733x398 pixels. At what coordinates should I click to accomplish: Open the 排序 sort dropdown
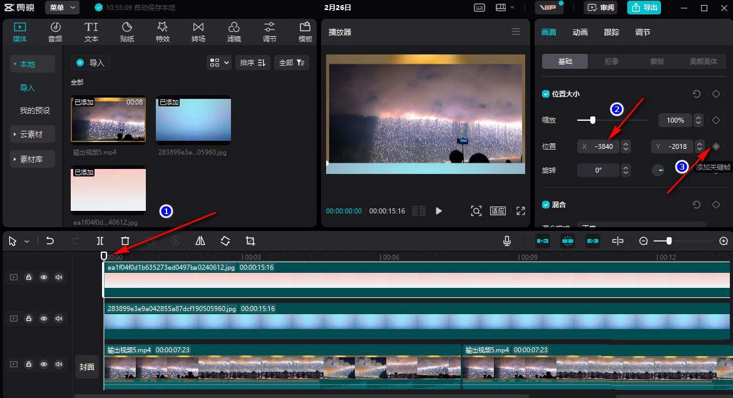coord(252,63)
